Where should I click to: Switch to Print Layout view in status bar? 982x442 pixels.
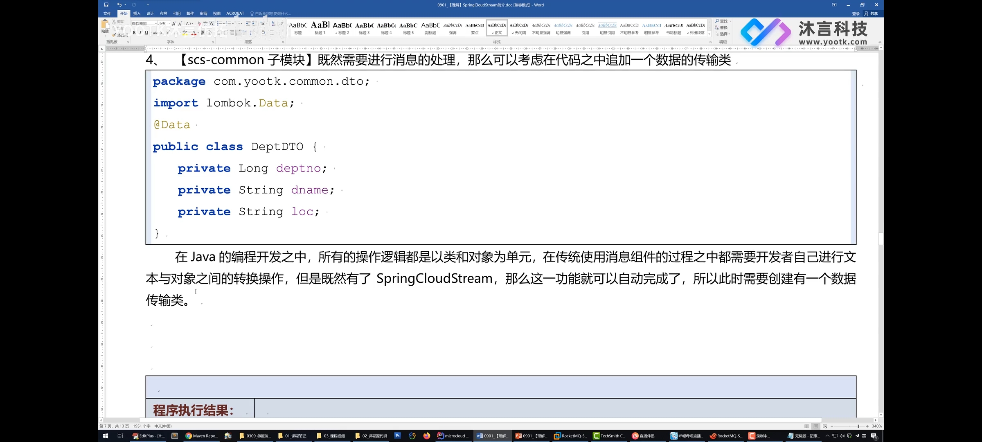(x=815, y=426)
